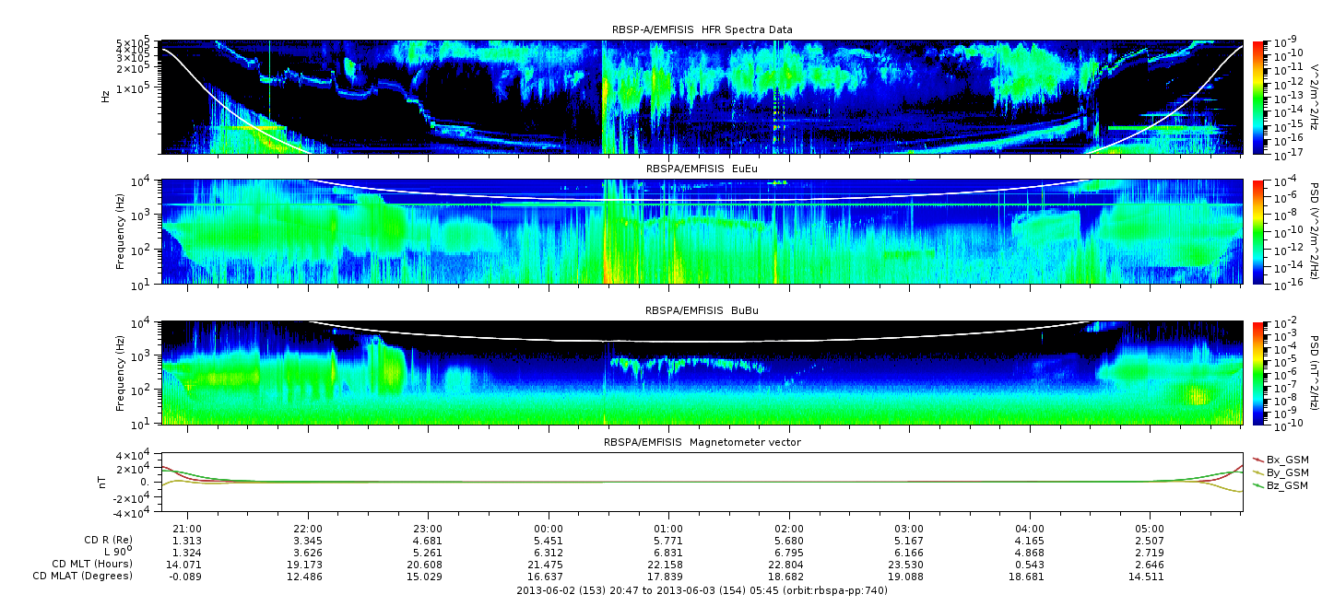Click the RBSPA/EMFISIS BuBu panel title
The width and height of the screenshot is (1334, 606).
(x=702, y=310)
